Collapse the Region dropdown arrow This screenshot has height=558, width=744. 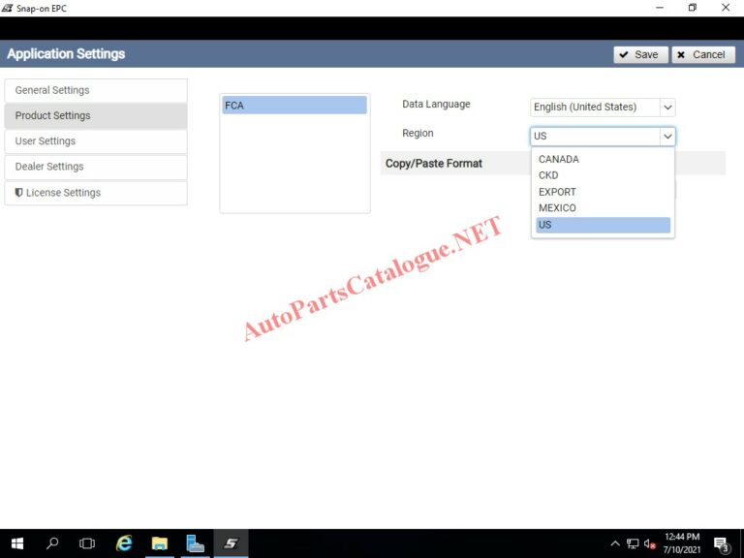click(x=667, y=137)
